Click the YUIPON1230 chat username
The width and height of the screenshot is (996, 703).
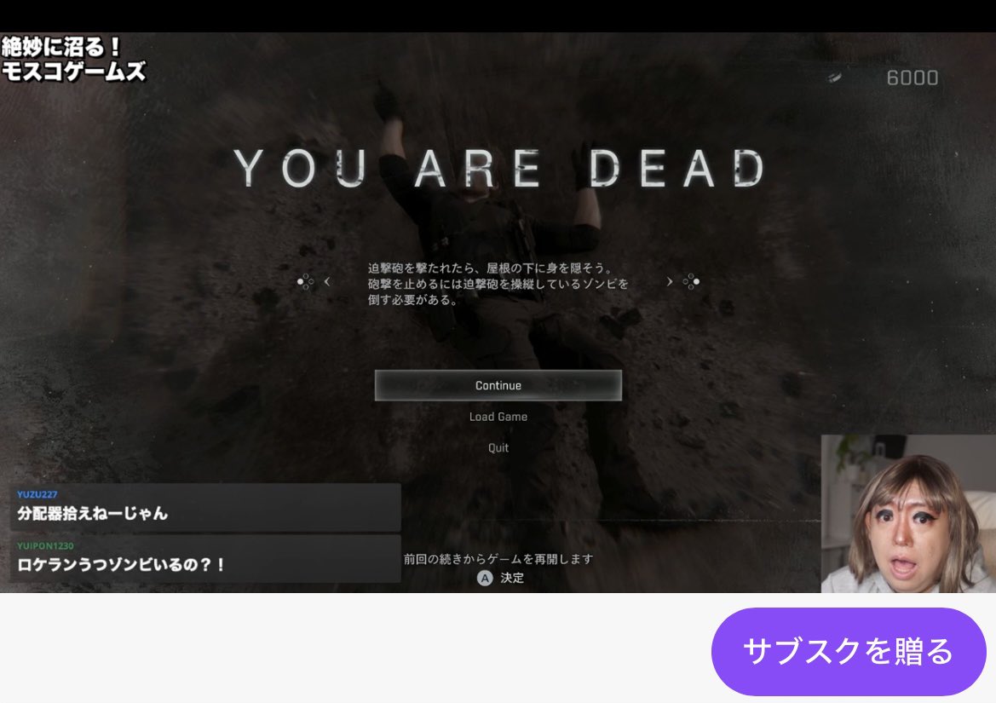click(45, 545)
